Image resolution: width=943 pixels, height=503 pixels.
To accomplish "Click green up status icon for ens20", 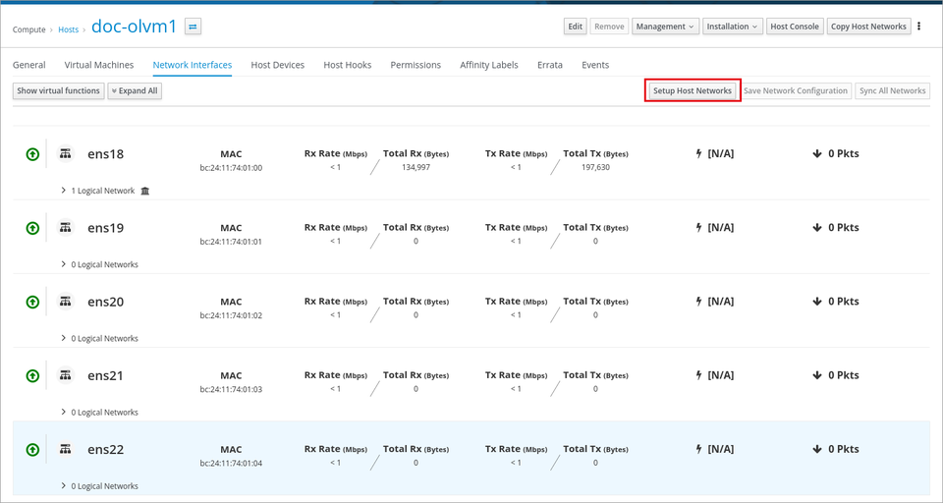I will click(33, 302).
